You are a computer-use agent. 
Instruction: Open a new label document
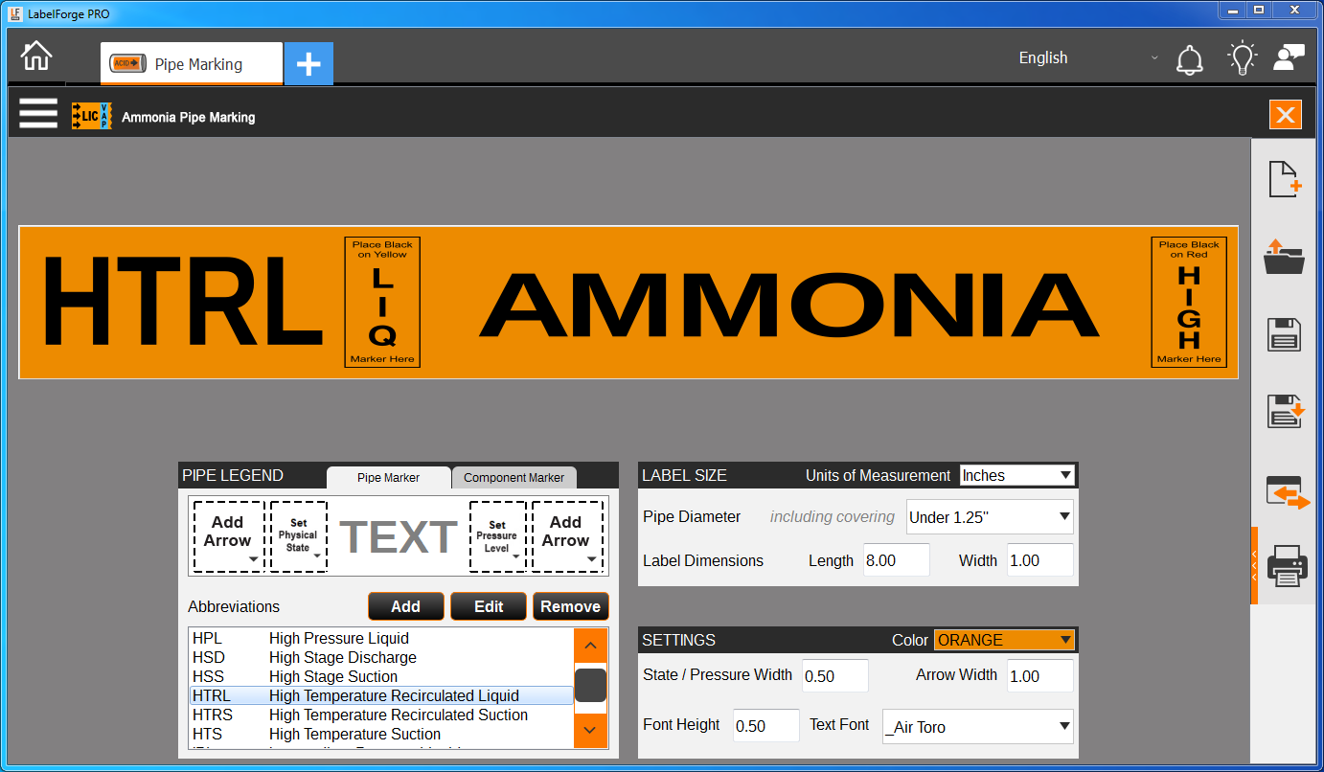1285,178
